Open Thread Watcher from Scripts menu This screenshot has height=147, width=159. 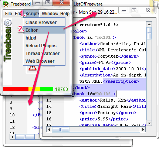click(x=44, y=53)
